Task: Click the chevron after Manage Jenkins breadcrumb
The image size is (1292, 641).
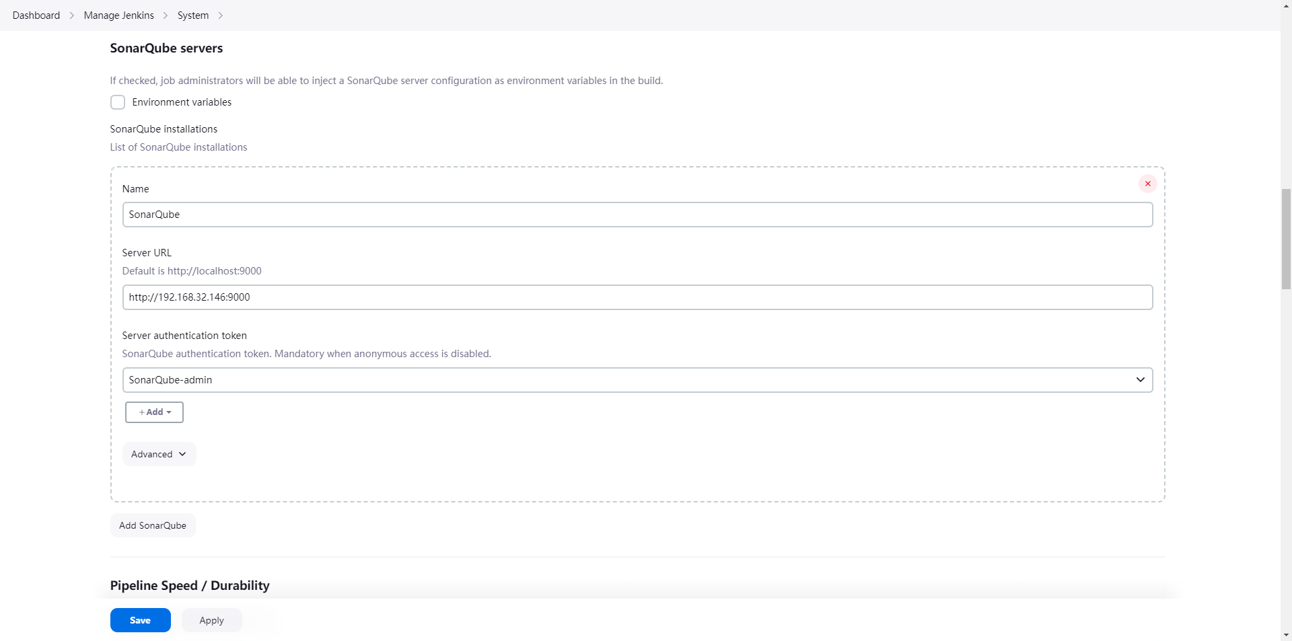Action: pyautogui.click(x=166, y=15)
